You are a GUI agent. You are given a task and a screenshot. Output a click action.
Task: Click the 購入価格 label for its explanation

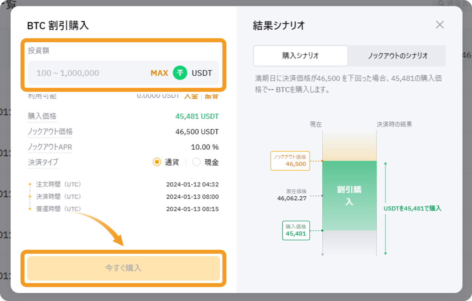pyautogui.click(x=42, y=116)
